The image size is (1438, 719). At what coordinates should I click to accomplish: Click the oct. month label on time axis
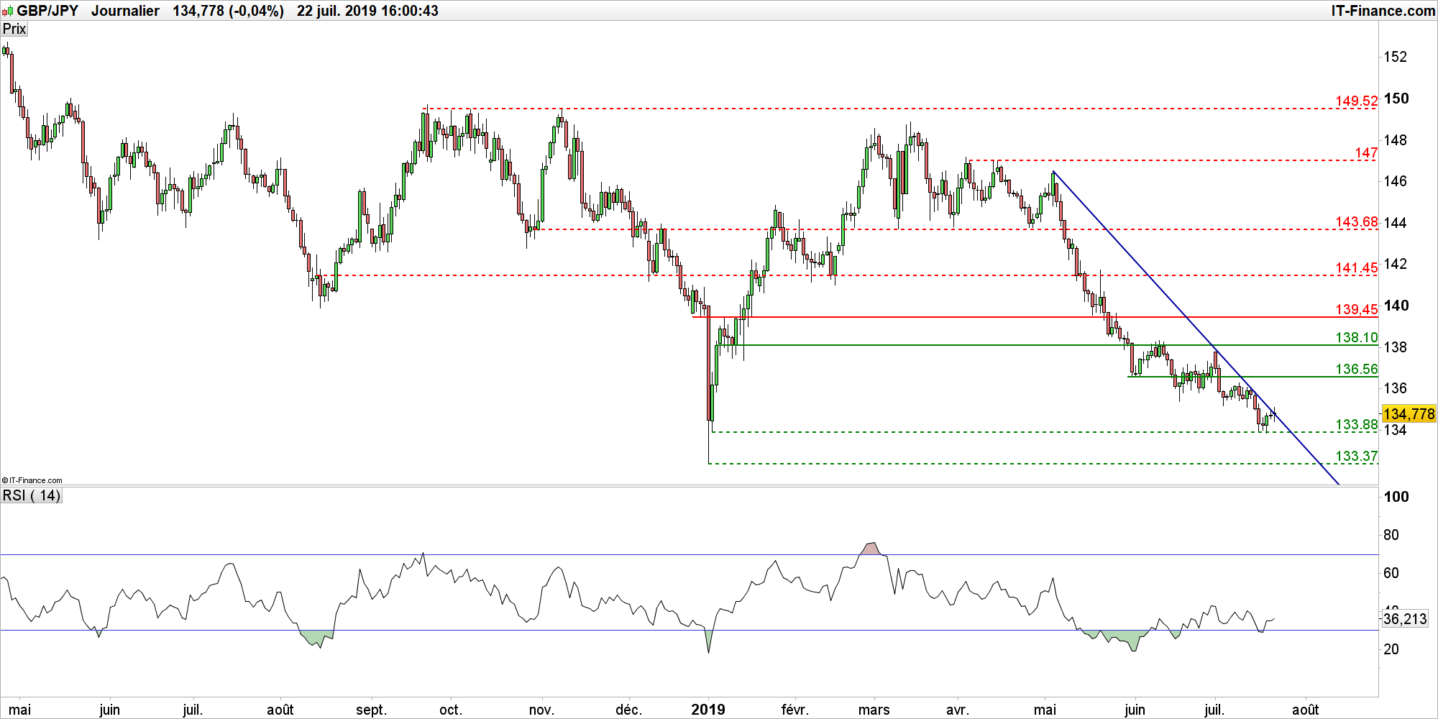coord(451,710)
